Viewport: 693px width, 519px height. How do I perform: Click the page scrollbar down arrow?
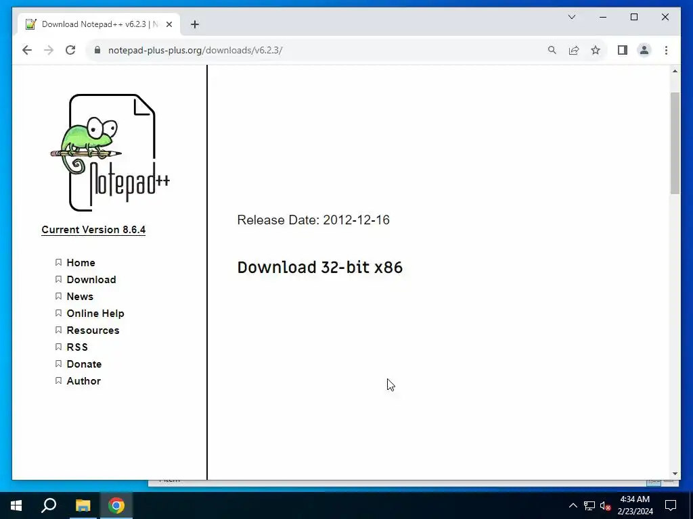675,474
